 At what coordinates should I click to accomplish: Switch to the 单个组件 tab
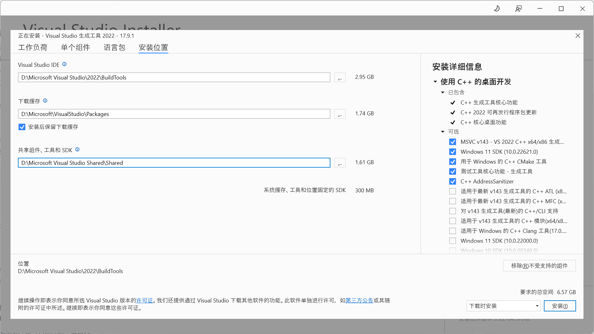75,48
